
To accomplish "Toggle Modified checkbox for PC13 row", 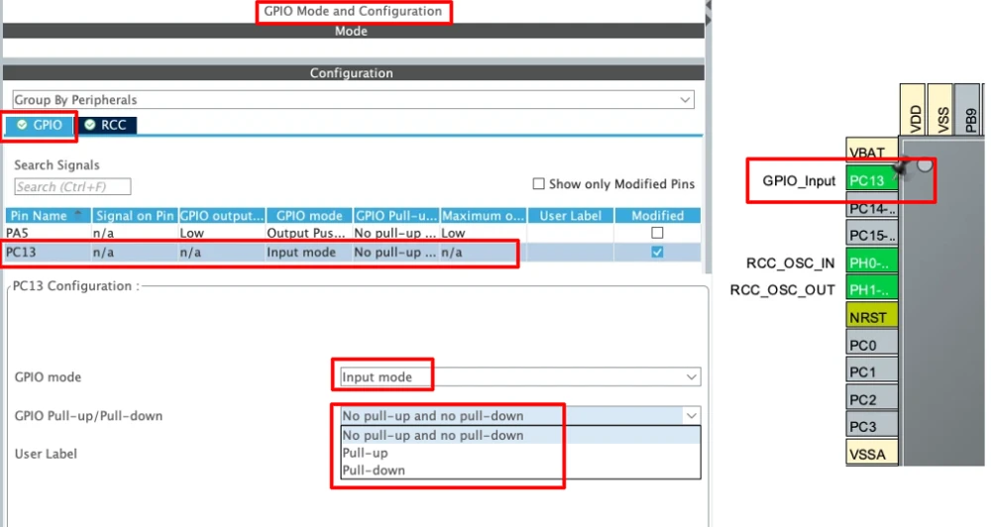I will (x=657, y=253).
